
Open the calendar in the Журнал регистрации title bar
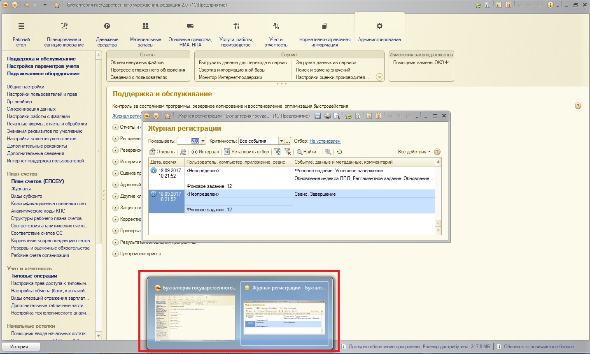[378, 116]
